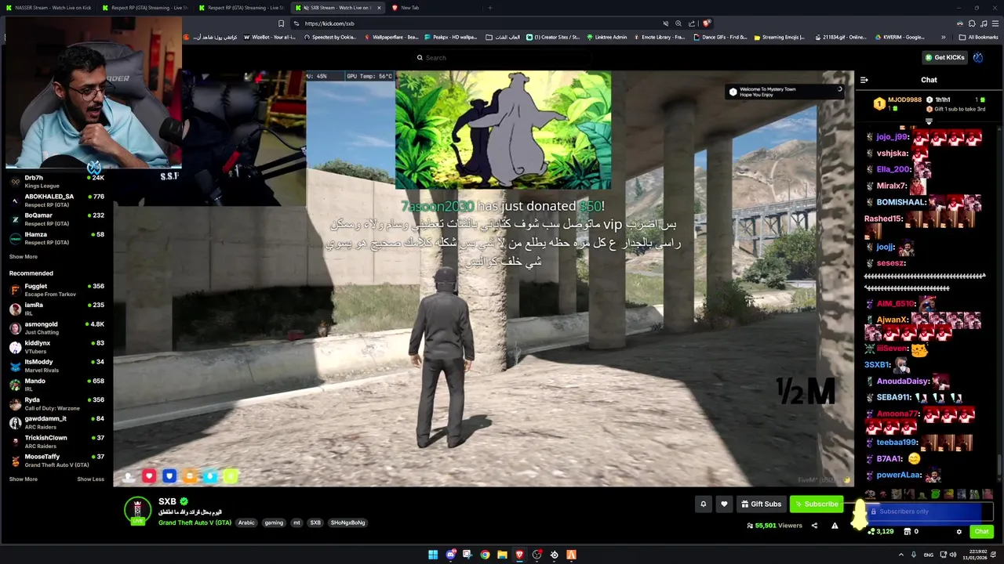This screenshot has height=564, width=1004.
Task: Open Windows Start menu
Action: coord(433,555)
